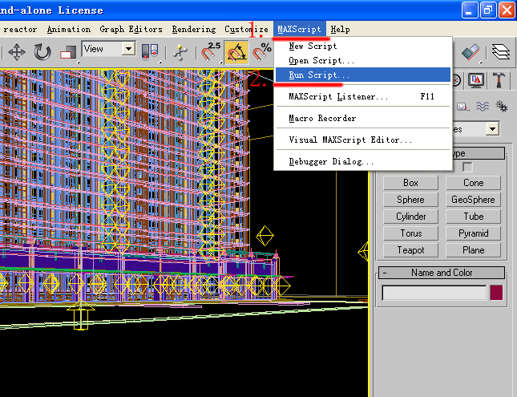
Task: Select the Move tool in toolbar
Action: pyautogui.click(x=17, y=52)
